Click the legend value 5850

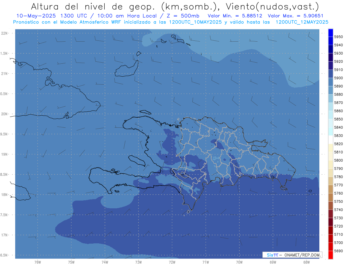(339, 119)
